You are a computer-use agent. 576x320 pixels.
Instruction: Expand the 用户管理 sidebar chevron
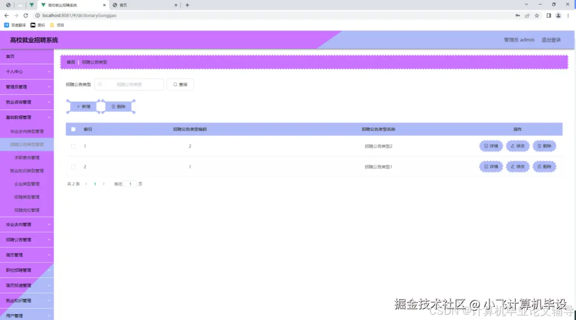(x=49, y=316)
